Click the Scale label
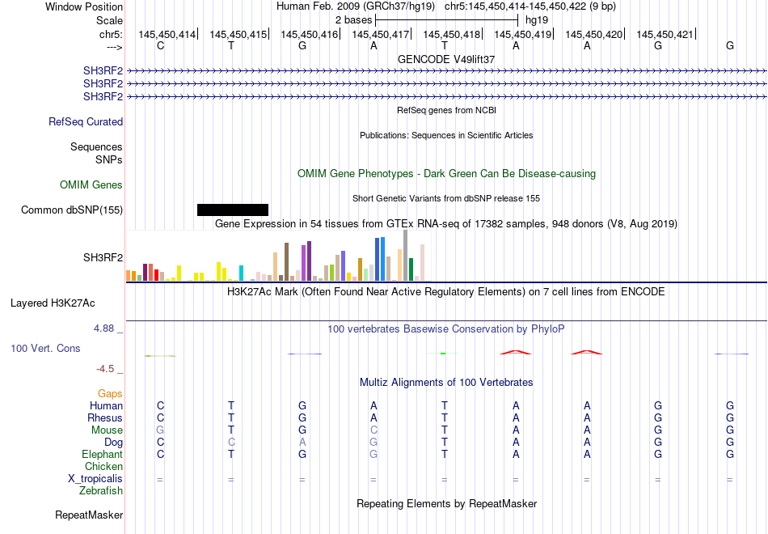768x534 pixels. pyautogui.click(x=110, y=20)
